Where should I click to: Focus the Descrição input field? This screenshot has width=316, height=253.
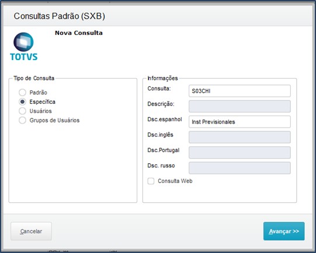239,106
